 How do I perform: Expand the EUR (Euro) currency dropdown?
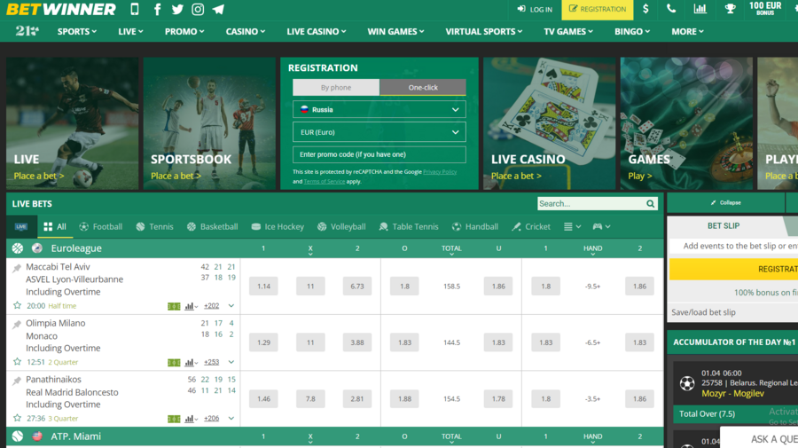(379, 132)
